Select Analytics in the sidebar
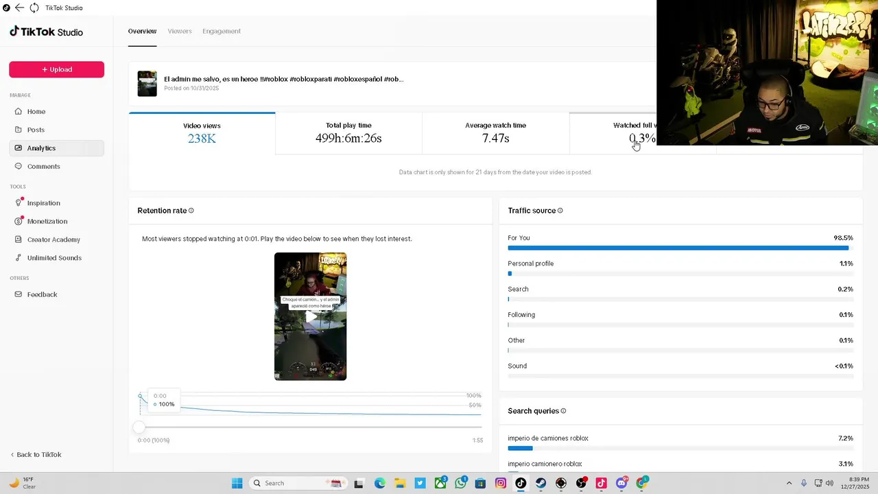This screenshot has width=878, height=494. (56, 148)
